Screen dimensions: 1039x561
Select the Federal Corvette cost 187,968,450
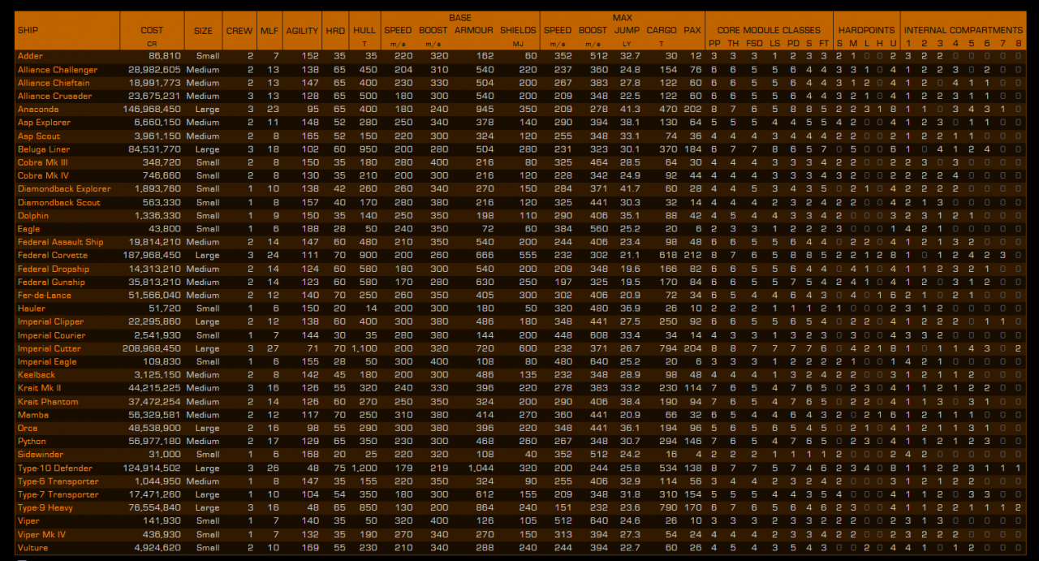152,256
